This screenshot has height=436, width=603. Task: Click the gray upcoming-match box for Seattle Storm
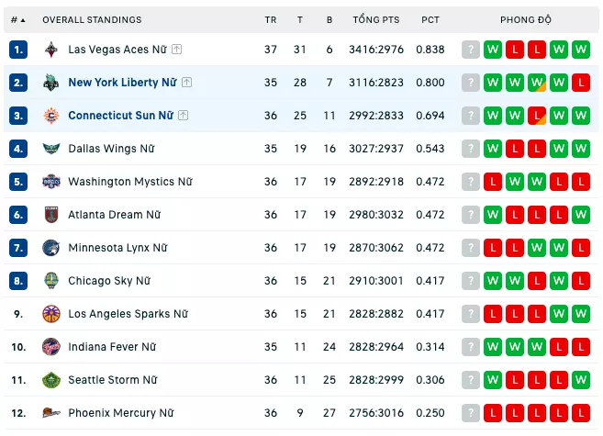click(471, 380)
